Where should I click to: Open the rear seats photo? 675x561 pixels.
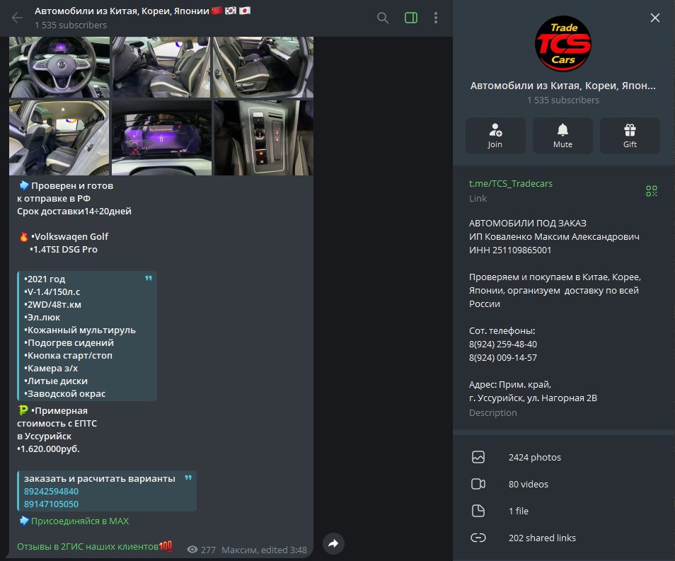pyautogui.click(x=59, y=138)
